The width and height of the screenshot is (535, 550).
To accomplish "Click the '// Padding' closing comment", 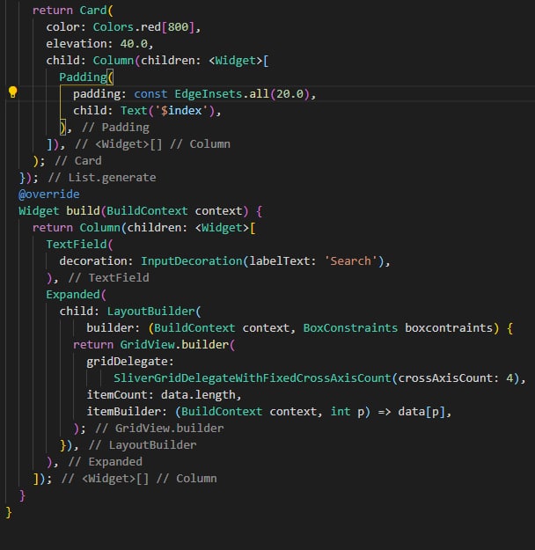I will [115, 128].
